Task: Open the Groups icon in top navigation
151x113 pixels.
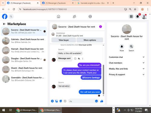Action: [90, 17]
